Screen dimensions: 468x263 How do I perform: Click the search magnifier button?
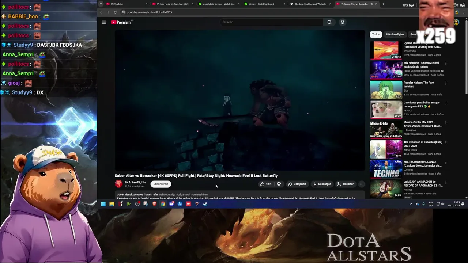(x=329, y=22)
